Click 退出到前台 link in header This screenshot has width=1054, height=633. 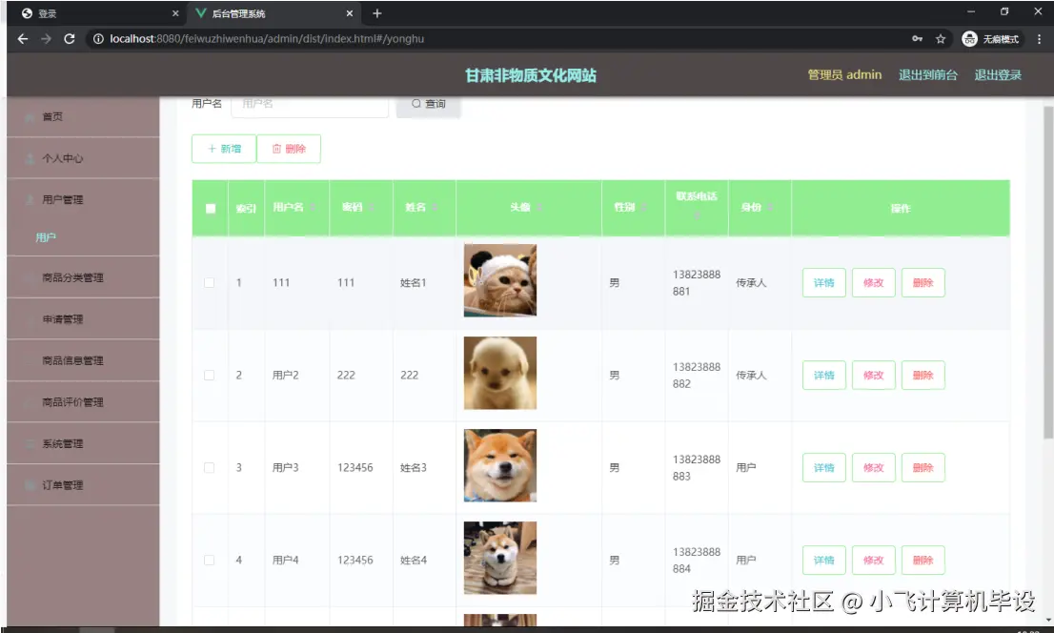[927, 74]
